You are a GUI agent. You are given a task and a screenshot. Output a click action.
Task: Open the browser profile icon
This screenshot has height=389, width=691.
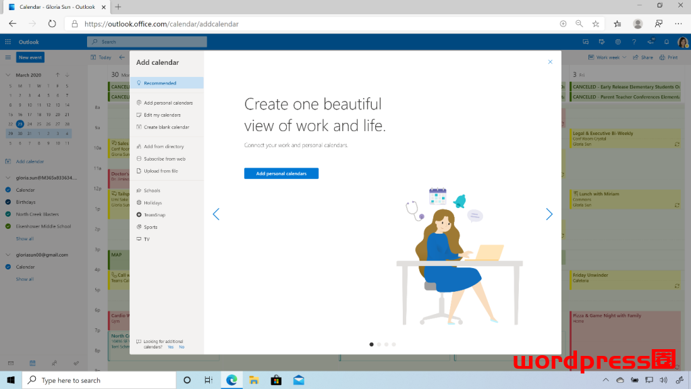638,24
